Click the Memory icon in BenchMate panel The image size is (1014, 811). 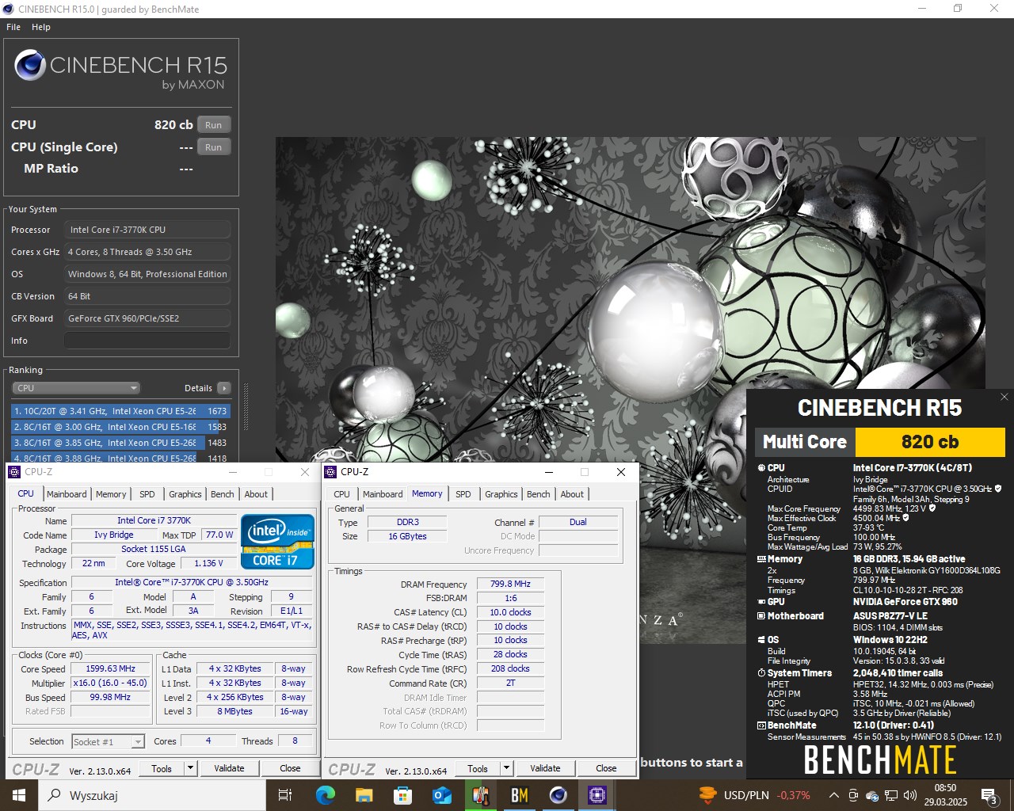[x=761, y=559]
